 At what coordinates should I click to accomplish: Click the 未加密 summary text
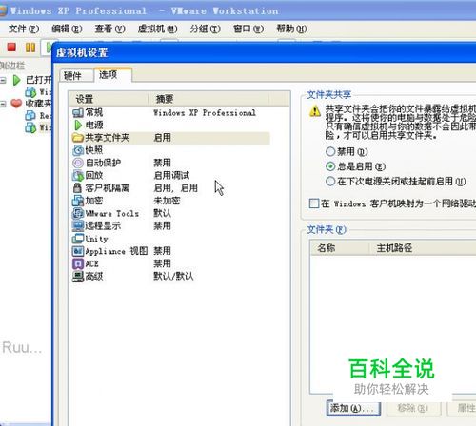[167, 201]
